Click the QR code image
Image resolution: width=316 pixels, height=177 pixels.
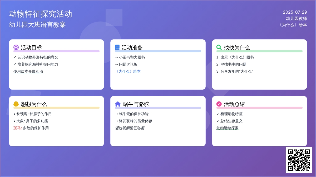tap(299, 160)
